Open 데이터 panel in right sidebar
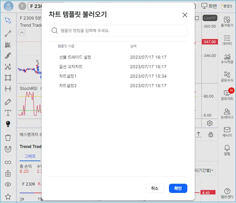Screen dimensions: 236x203 pos(227,40)
